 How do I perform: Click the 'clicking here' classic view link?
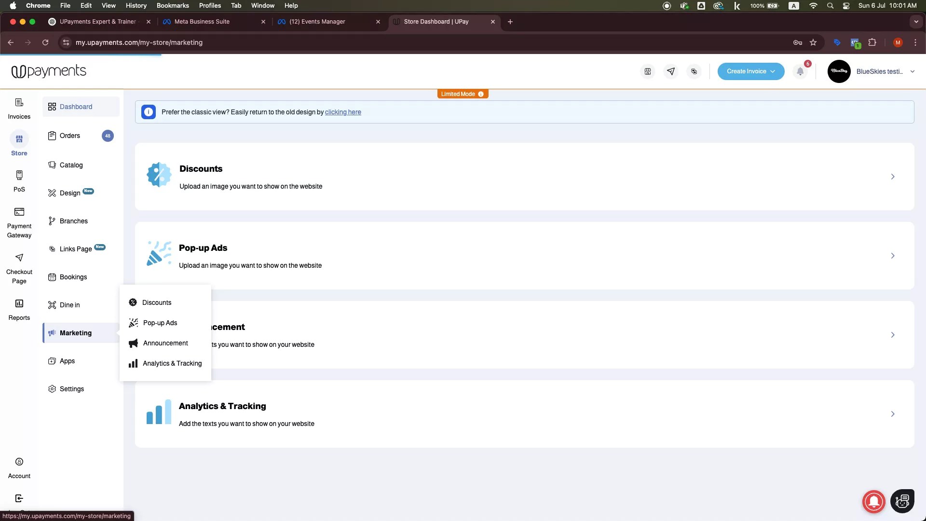[x=343, y=112]
